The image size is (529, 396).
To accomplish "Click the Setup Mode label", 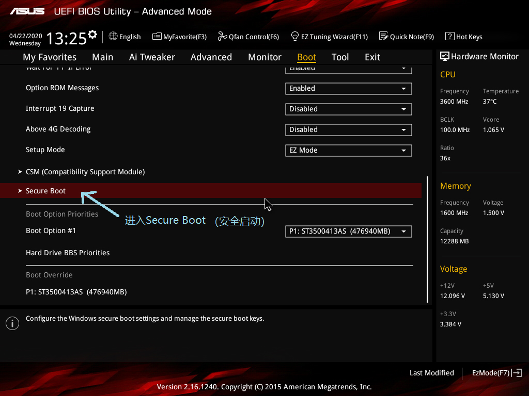I will click(45, 150).
